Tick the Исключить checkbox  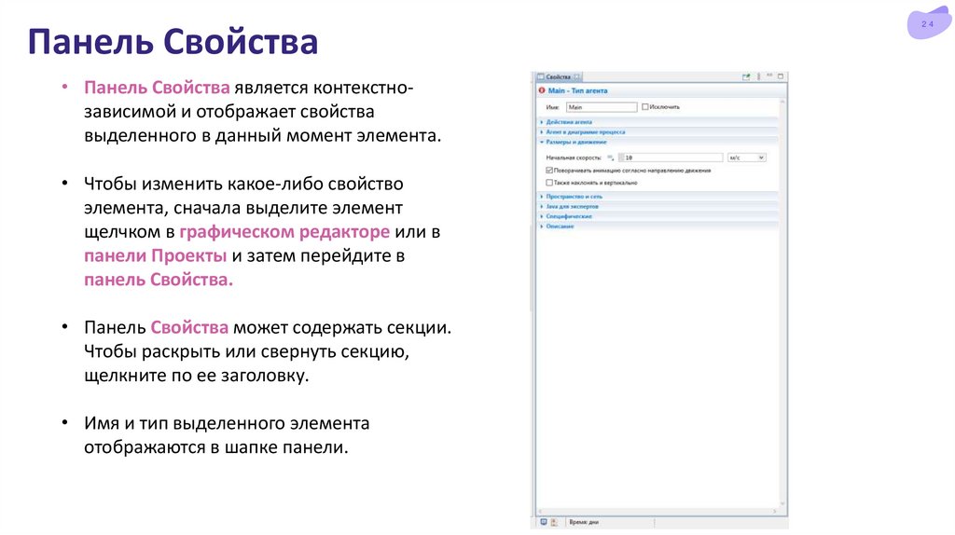tap(645, 107)
